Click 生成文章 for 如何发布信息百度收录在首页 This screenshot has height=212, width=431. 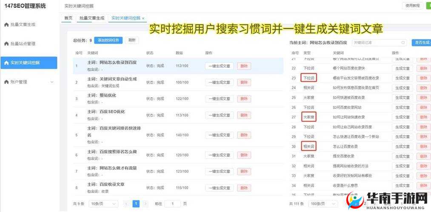click(x=402, y=88)
